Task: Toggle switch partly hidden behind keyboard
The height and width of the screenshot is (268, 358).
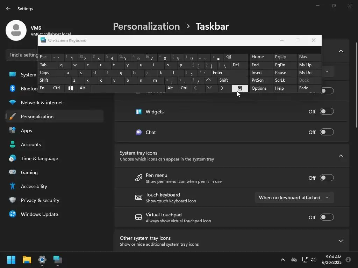Action: click(x=328, y=91)
